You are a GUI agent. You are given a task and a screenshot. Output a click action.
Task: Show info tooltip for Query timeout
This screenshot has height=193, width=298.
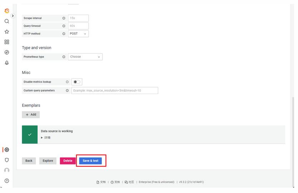[64, 26]
